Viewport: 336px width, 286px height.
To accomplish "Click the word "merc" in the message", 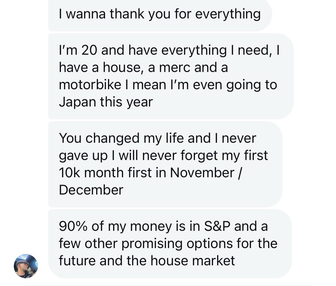I will [x=175, y=68].
